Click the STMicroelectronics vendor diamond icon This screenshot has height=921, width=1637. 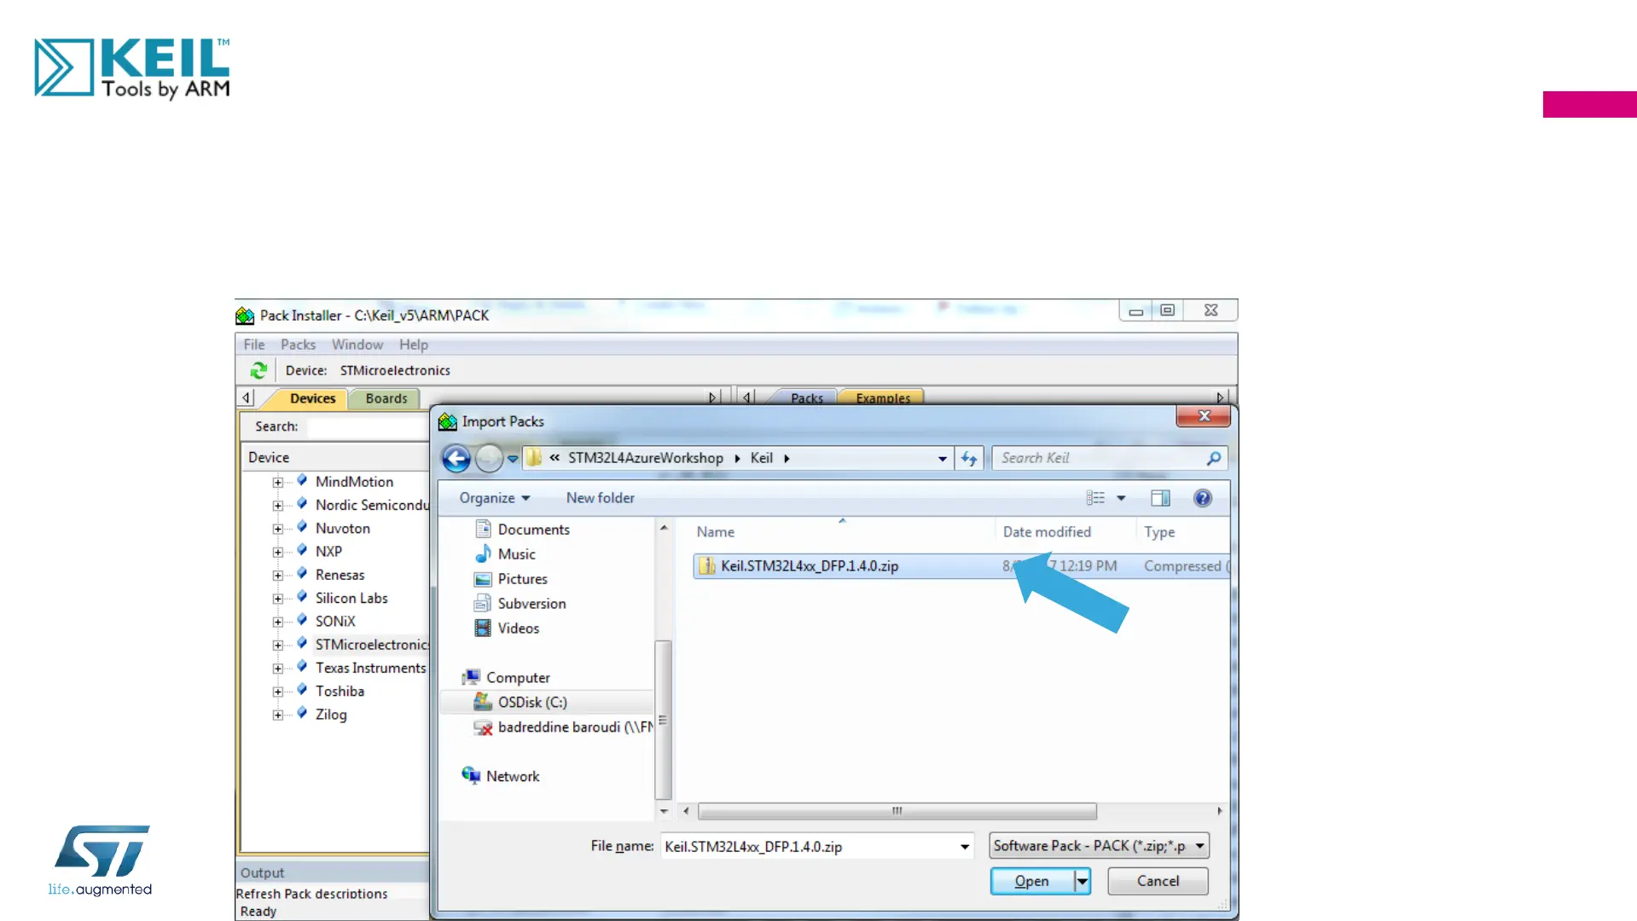[x=302, y=644]
